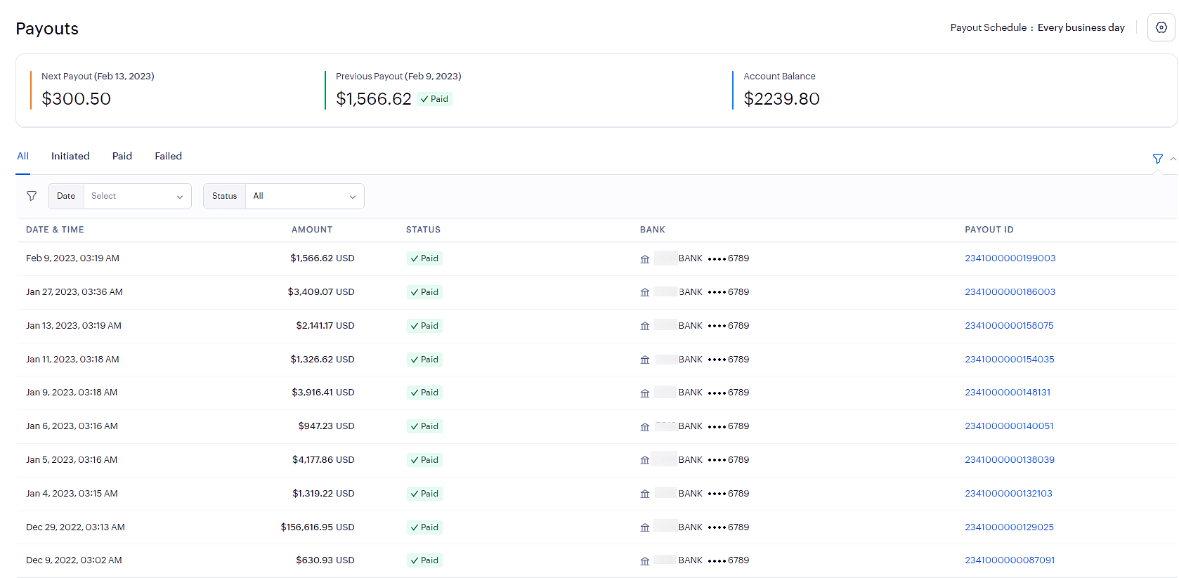Click bank icon in Dec 9, 2022 row

click(x=645, y=561)
